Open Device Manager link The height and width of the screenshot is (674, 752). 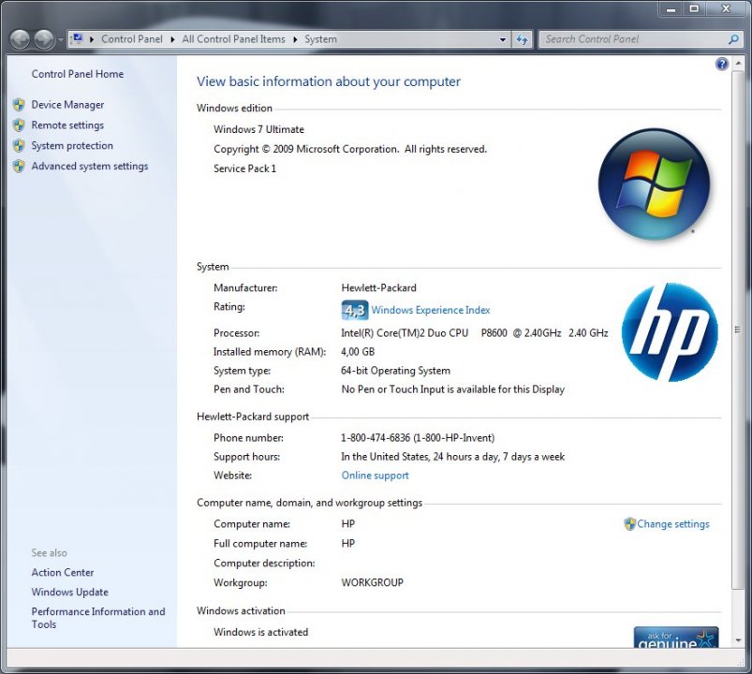tap(67, 105)
